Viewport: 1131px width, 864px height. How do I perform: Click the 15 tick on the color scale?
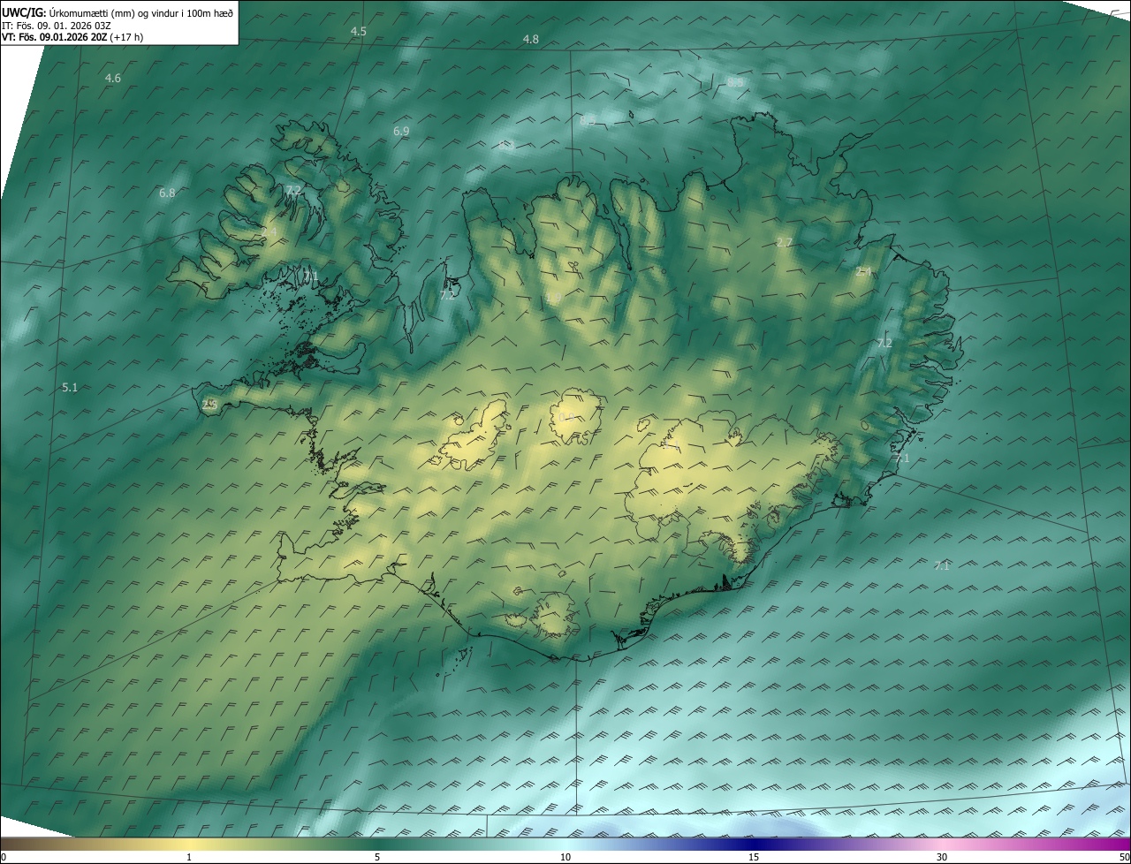(754, 857)
